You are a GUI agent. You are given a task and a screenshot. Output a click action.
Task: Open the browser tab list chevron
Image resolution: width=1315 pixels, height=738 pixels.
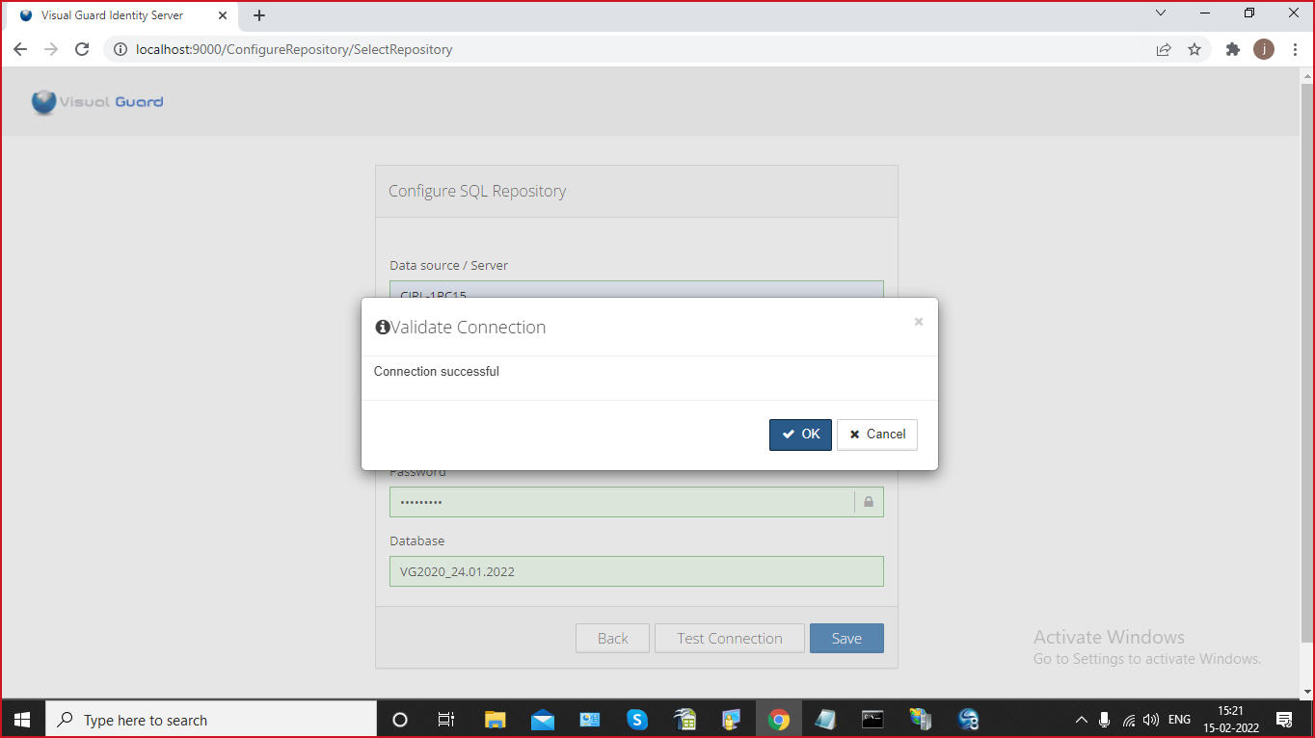pyautogui.click(x=1161, y=13)
